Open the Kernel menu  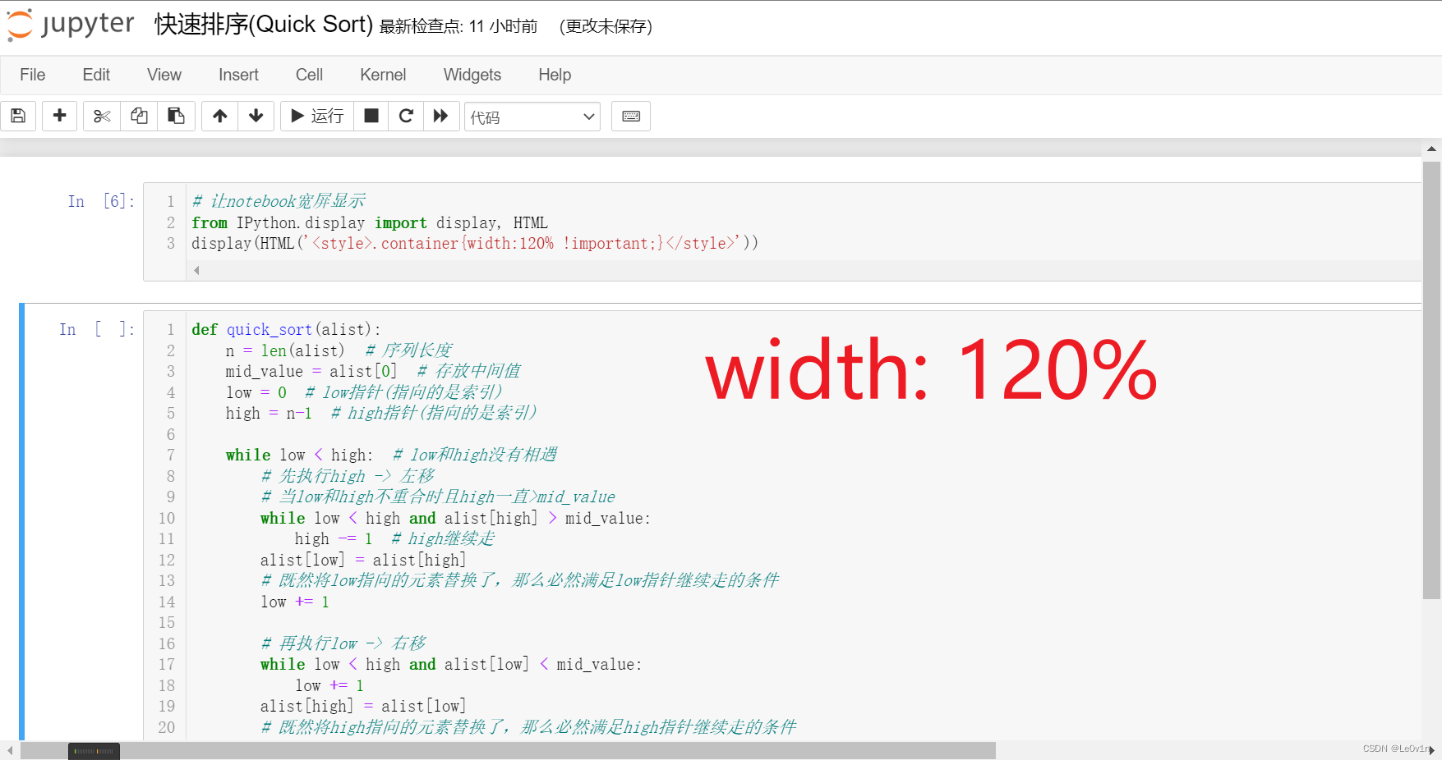point(383,75)
